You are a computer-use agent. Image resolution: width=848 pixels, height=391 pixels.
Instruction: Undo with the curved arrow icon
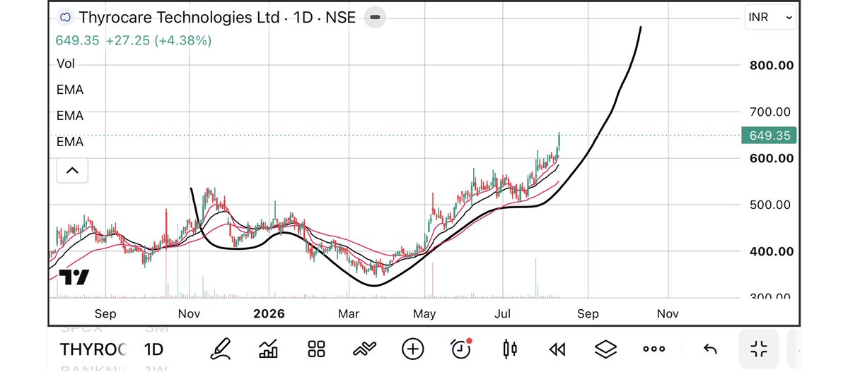point(710,349)
